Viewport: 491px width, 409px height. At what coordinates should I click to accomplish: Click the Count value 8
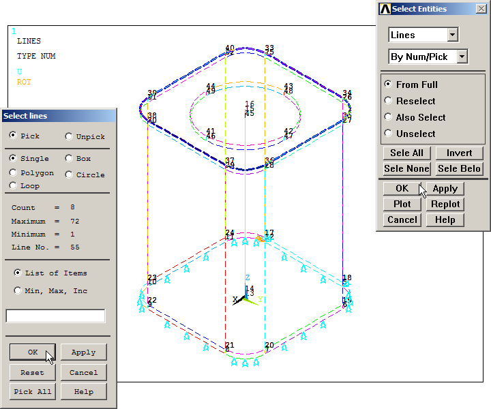73,207
